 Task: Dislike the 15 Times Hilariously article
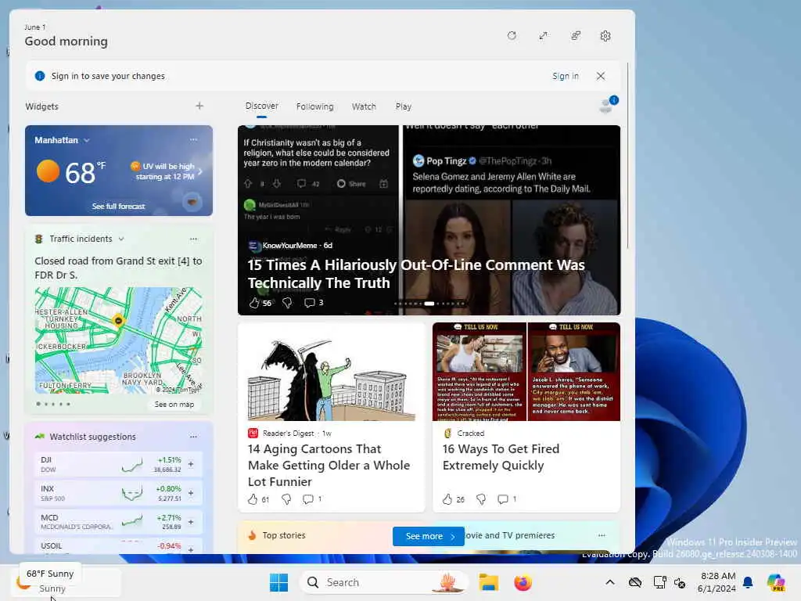[287, 303]
